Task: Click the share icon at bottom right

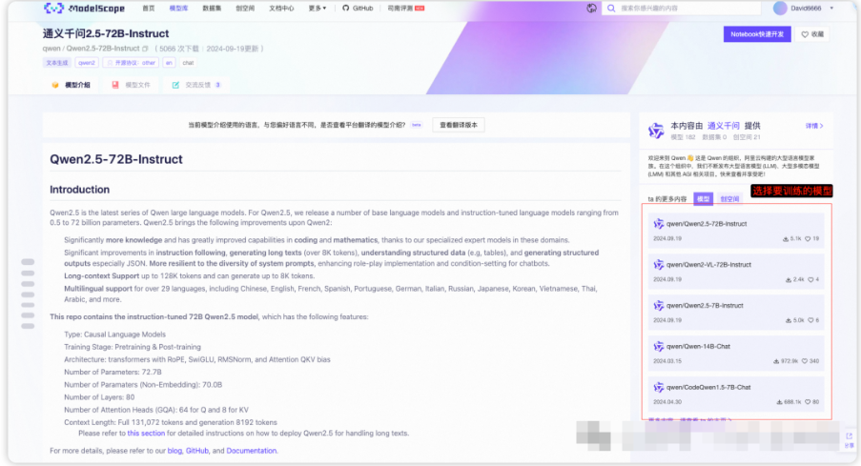Action: (849, 436)
